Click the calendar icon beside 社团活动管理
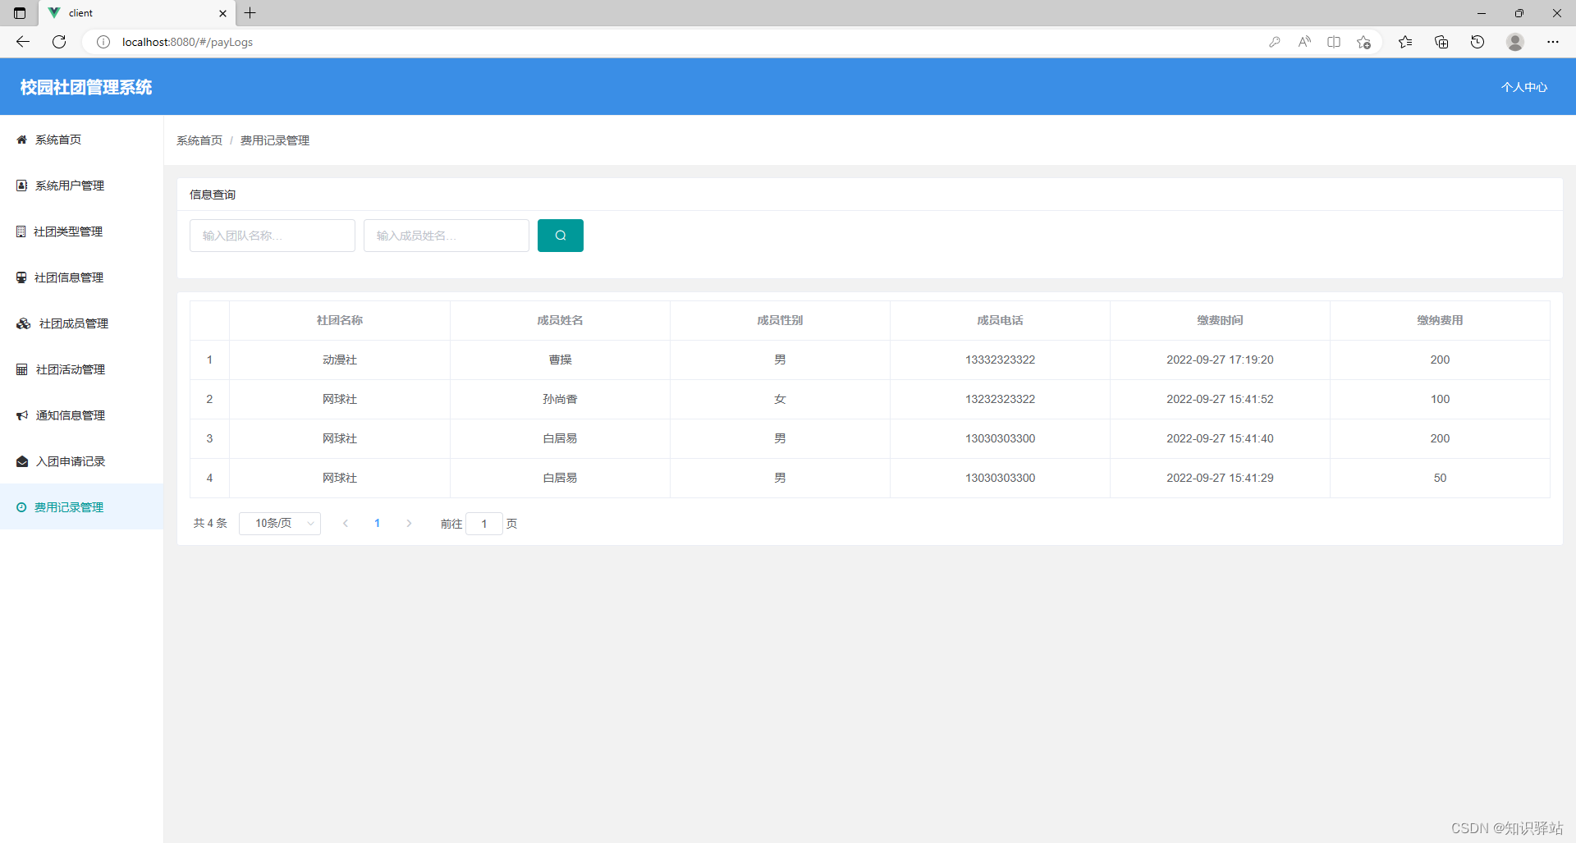1576x843 pixels. pyautogui.click(x=22, y=369)
